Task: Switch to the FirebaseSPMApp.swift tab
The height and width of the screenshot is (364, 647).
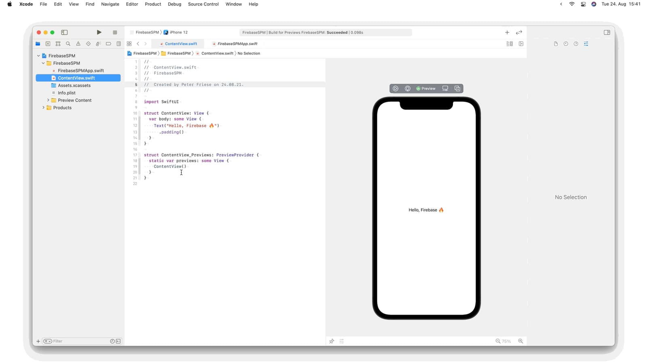Action: point(235,44)
